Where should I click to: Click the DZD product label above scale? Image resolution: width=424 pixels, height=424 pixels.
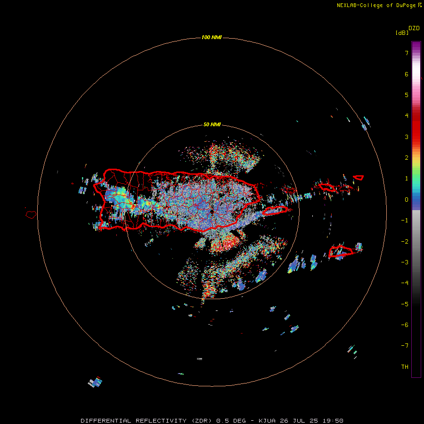[414, 28]
